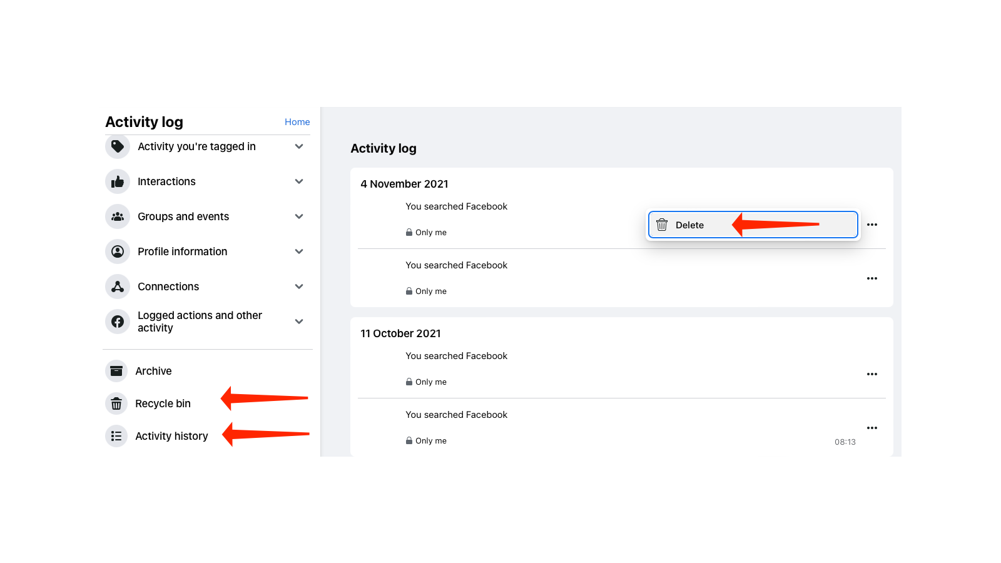Select Groups and events label

coord(183,216)
